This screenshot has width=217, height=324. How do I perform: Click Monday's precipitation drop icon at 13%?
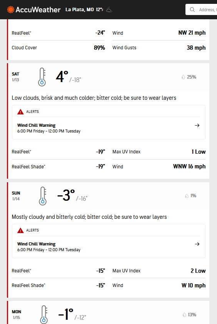[x=184, y=315]
